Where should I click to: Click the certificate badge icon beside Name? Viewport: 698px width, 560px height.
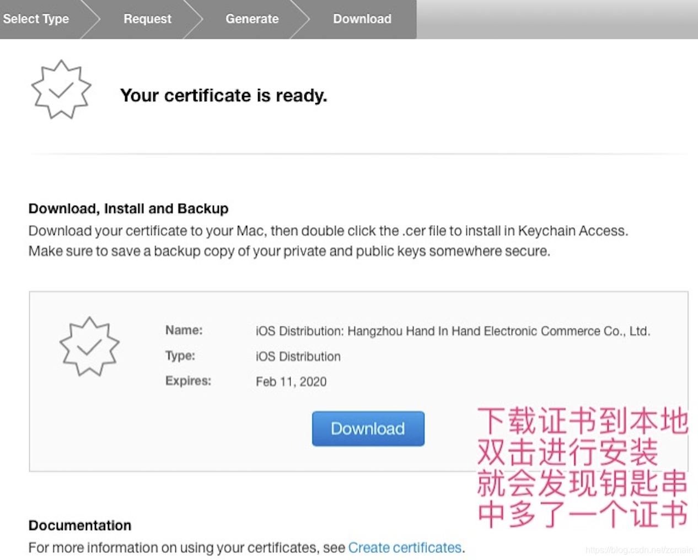[89, 347]
